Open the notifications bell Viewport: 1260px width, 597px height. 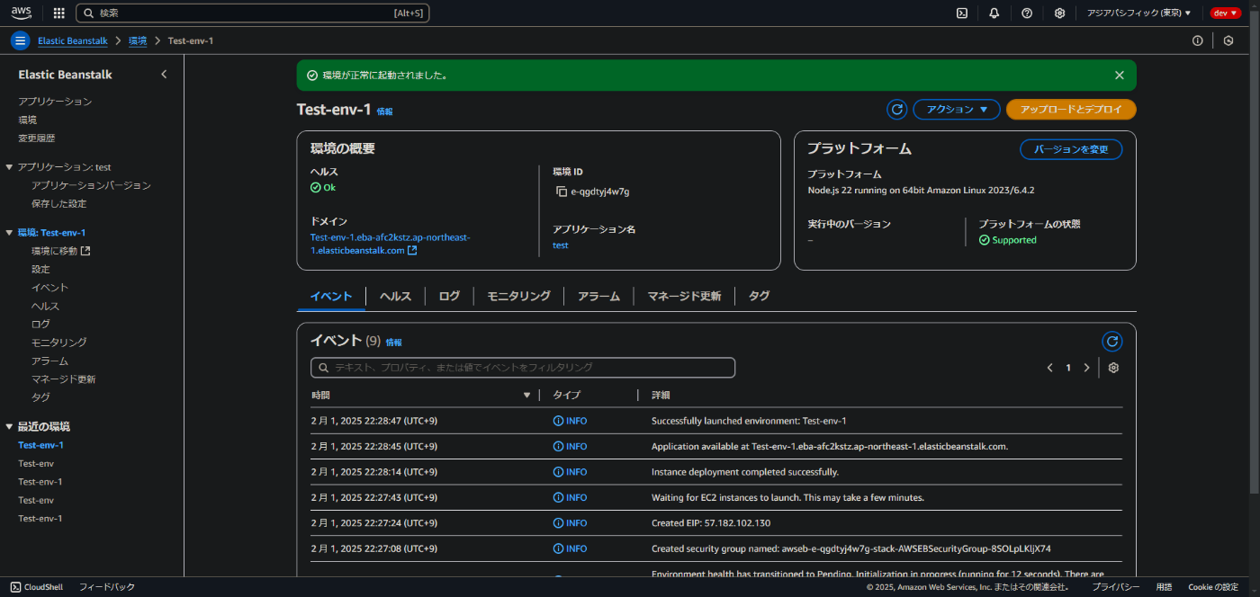click(x=994, y=13)
